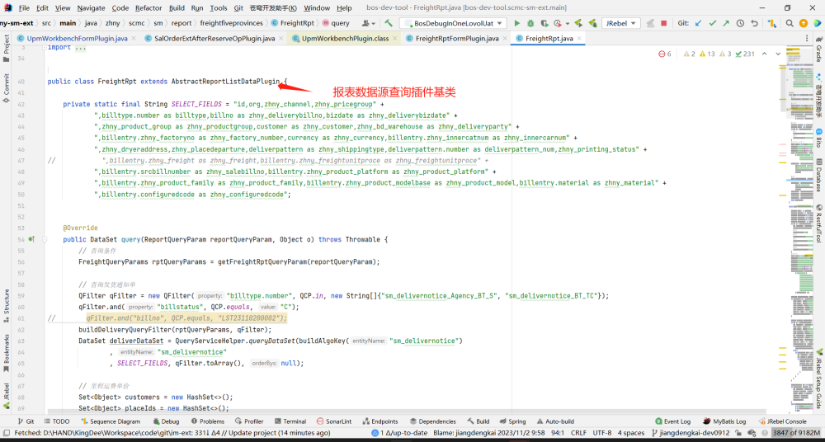Open the Bito side panel
Screen dimensions: 825x442
[818, 139]
